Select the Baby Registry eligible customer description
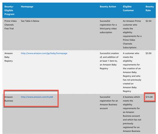Viewport: 158px width, 134px height. click(132, 72)
